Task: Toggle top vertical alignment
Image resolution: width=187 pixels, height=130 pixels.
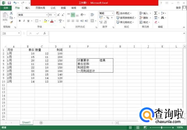Action: [x=69, y=14]
